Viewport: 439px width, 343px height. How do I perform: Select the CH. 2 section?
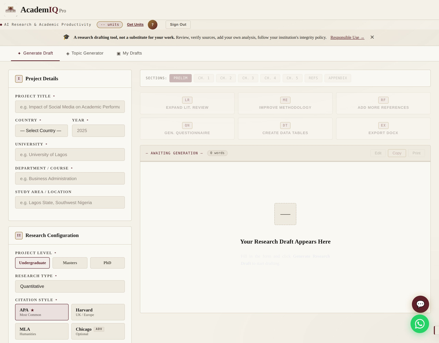[226, 78]
